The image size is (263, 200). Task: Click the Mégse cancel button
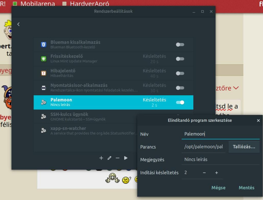point(218,188)
